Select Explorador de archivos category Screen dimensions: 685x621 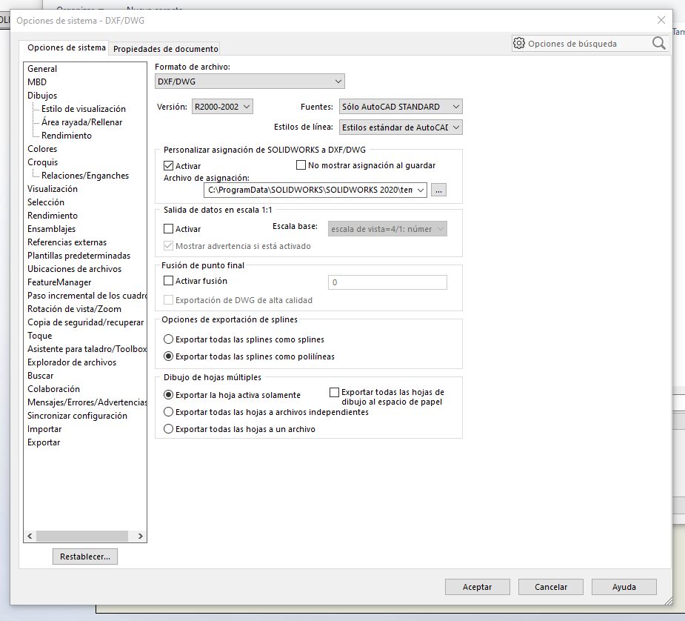72,362
